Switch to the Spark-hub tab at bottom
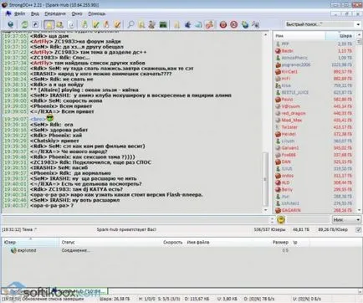This screenshot has height=303, width=363. point(79,291)
